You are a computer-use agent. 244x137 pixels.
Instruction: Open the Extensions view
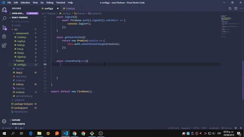[4, 45]
